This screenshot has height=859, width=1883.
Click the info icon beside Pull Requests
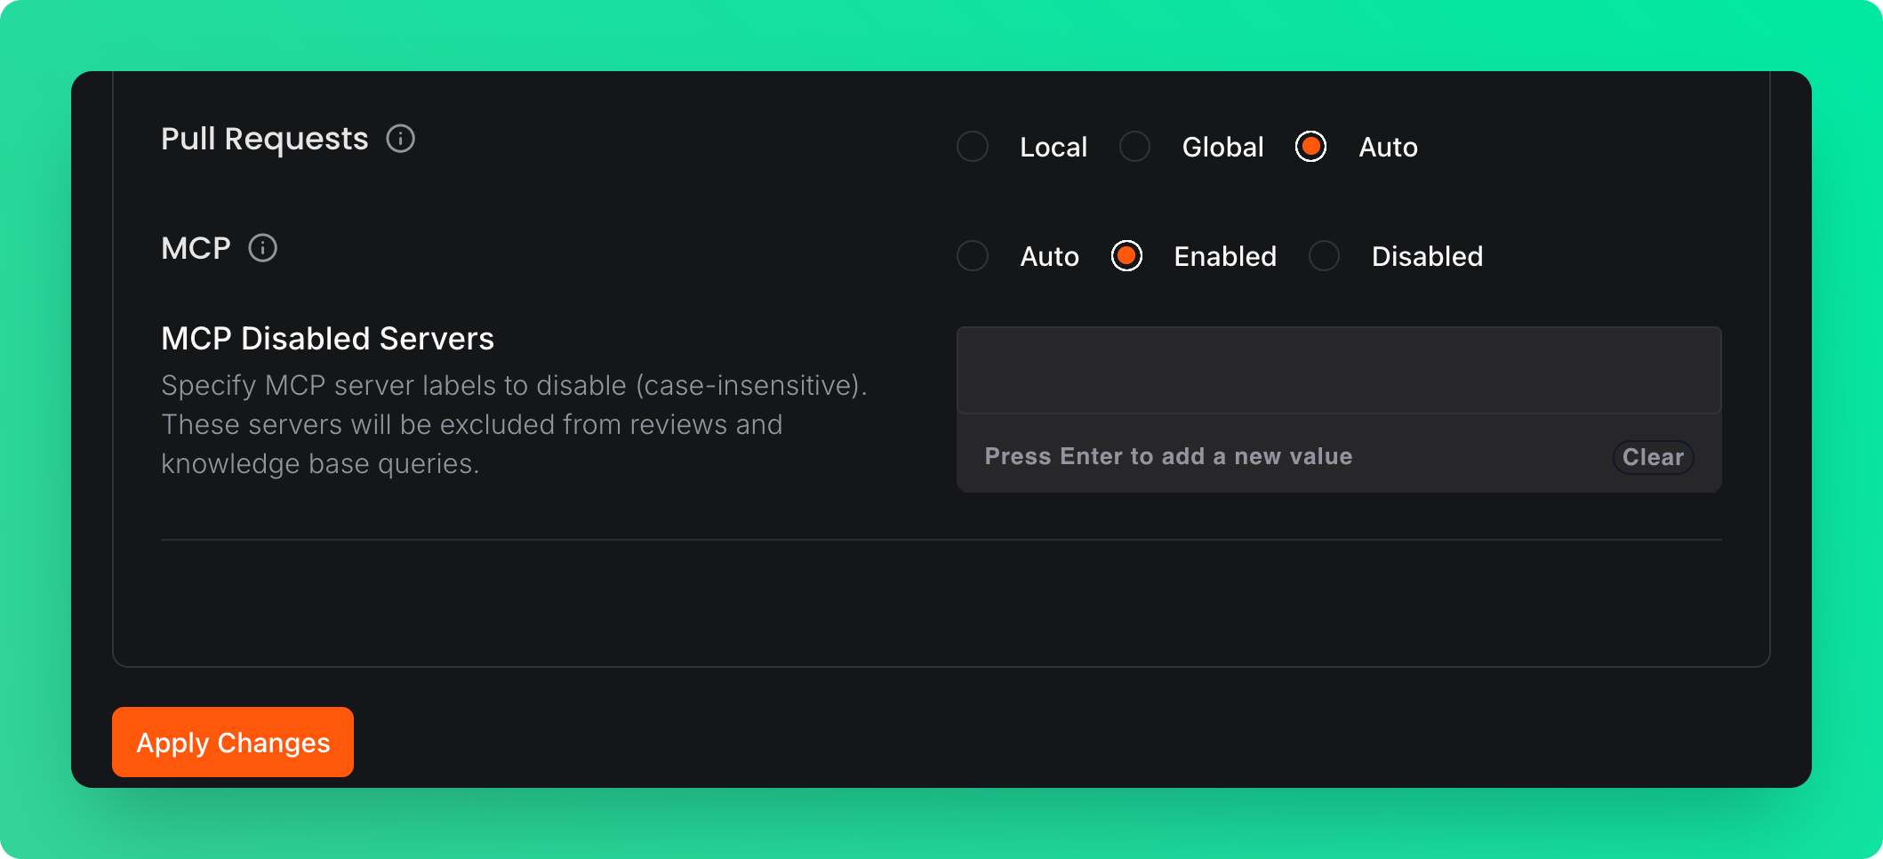click(401, 139)
